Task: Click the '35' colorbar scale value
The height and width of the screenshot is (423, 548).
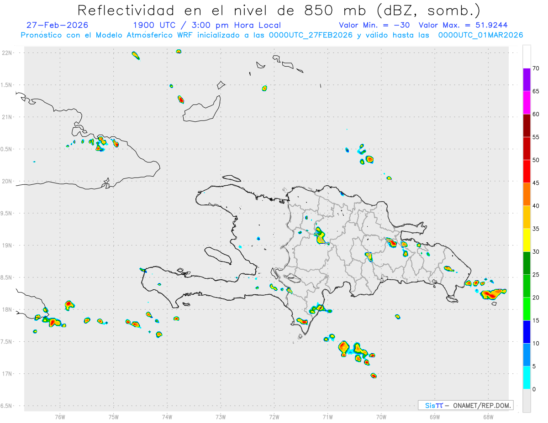Action: coord(536,229)
